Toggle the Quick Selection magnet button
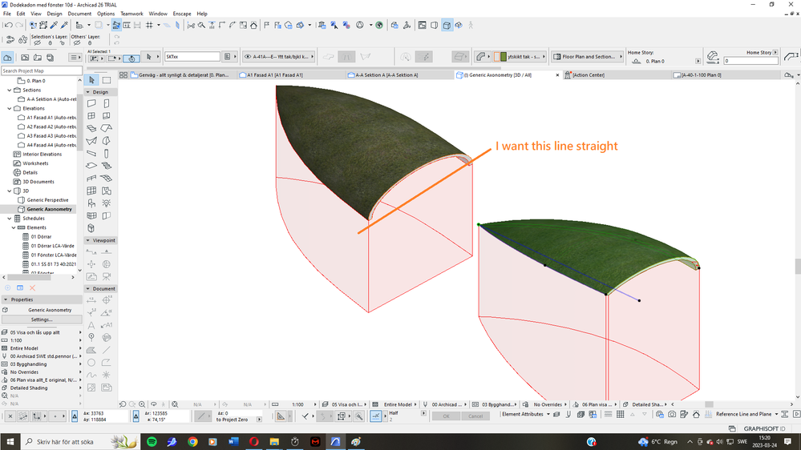This screenshot has width=801, height=450. tap(131, 58)
